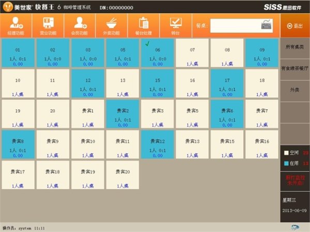The height and width of the screenshot is (232, 310).
Task: Open VIP table 贵宾15
Action: point(227,144)
